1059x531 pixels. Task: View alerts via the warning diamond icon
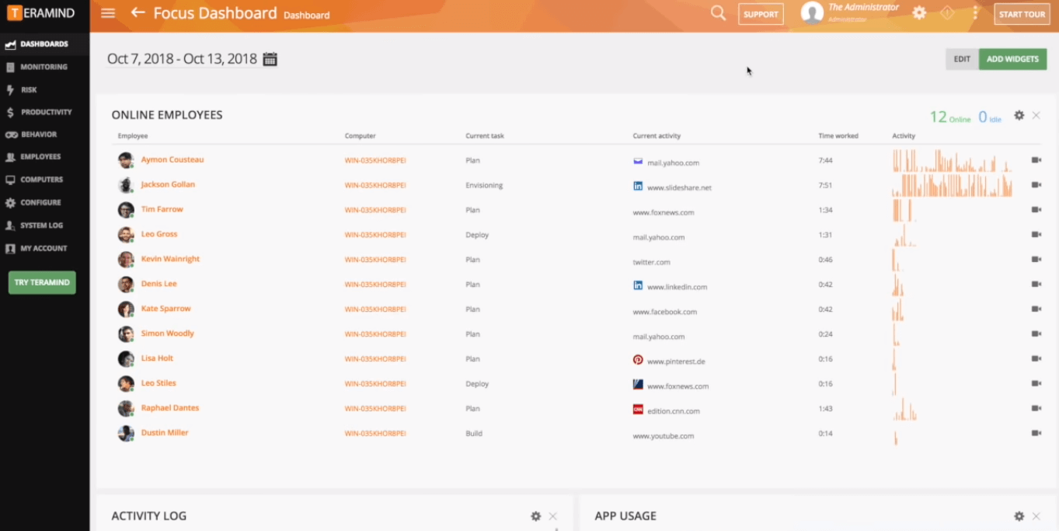[x=947, y=12]
